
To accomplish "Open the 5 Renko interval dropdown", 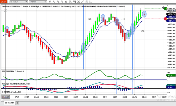I will [38, 2].
